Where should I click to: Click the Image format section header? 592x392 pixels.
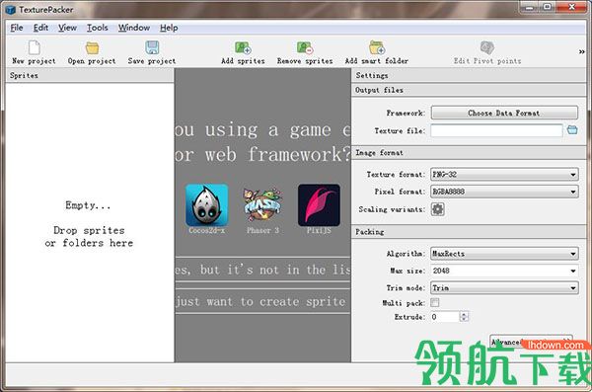click(x=469, y=153)
